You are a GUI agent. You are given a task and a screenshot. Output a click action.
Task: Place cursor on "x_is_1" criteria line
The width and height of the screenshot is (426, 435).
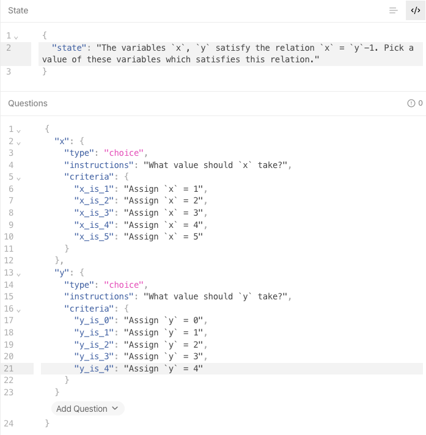141,189
